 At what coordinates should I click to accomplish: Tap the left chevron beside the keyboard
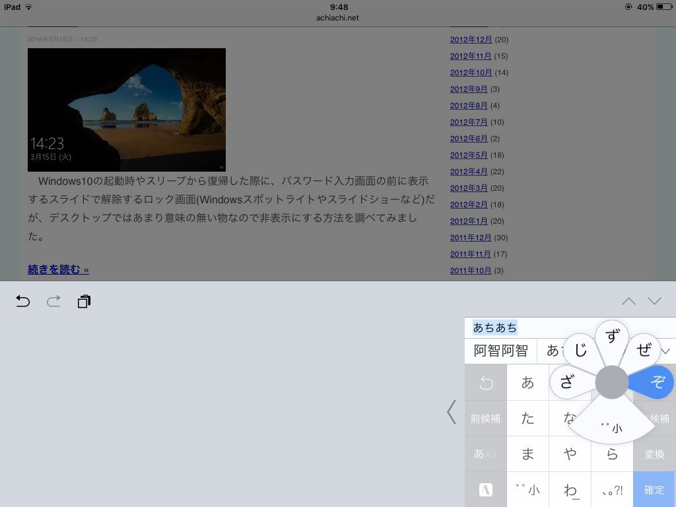[x=452, y=412]
